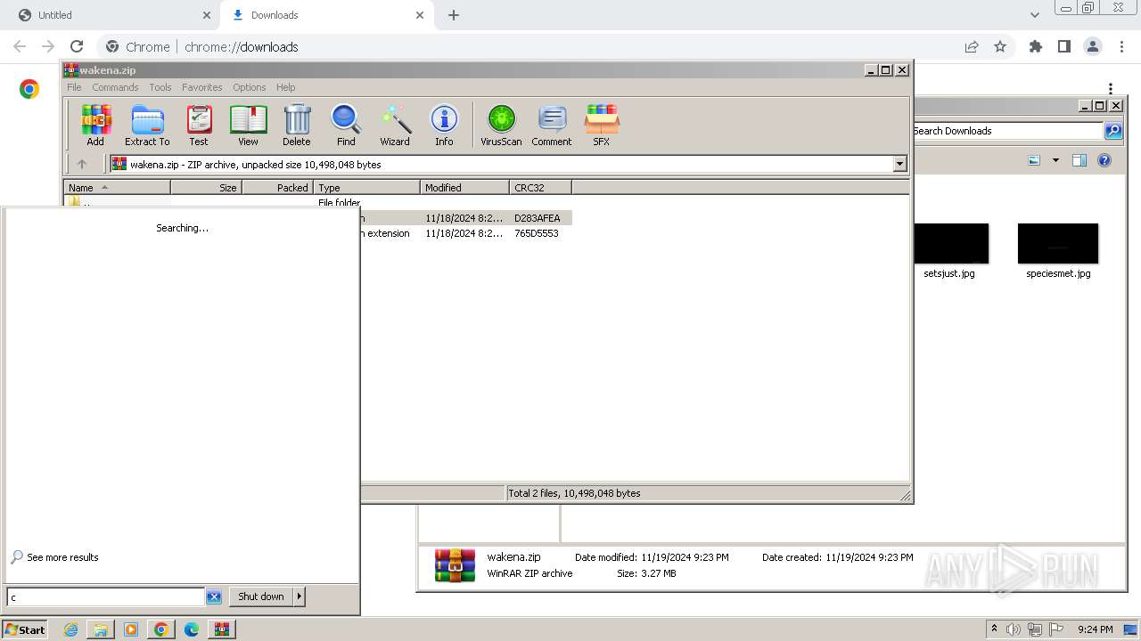Go up one folder level in WinRAR
Screen dimensions: 1141x641
click(x=82, y=164)
